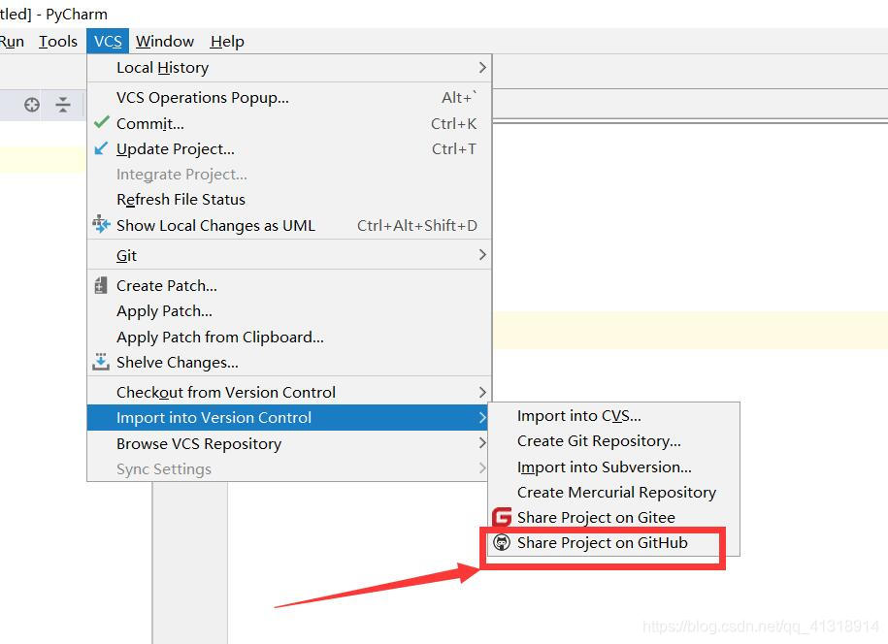Click the Gitee logo icon
Image resolution: width=888 pixels, height=644 pixels.
click(x=502, y=517)
